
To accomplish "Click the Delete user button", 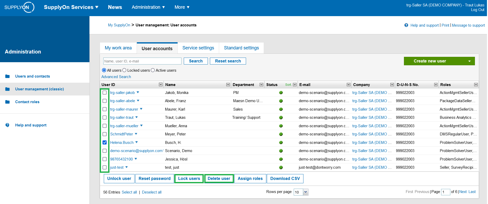I will (x=219, y=179).
